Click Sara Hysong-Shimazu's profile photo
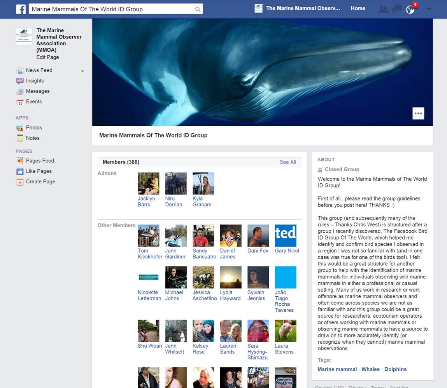This screenshot has width=447, height=388. click(258, 331)
